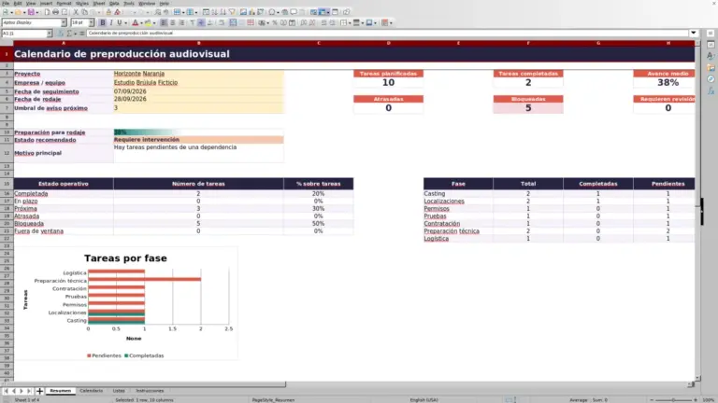This screenshot has width=718, height=403.
Task: Click the Insert Chart icon
Action: (251, 12)
